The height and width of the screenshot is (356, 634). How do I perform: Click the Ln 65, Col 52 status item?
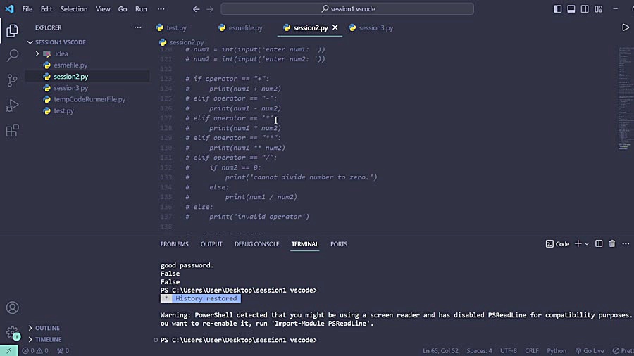[440, 351]
